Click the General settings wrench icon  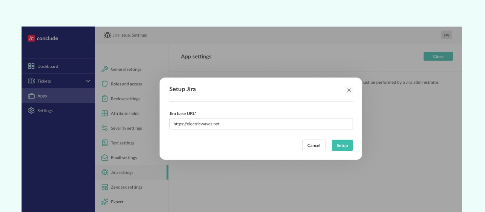(104, 69)
